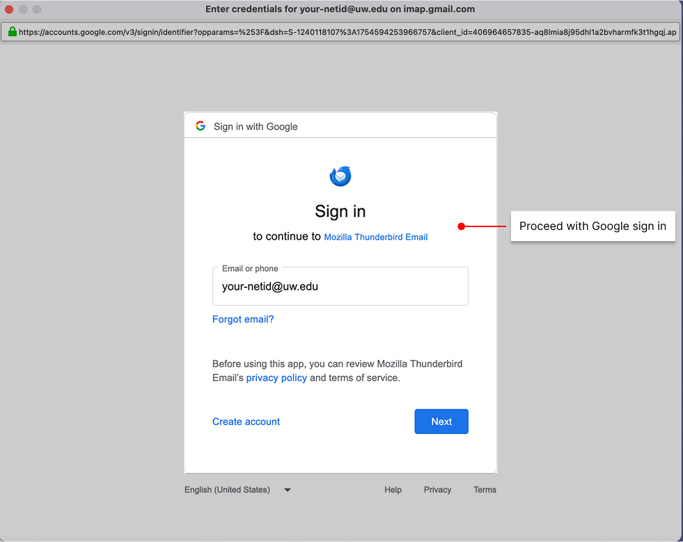Click the Proceed with Google sign in callout
Screen dimensions: 683x542
[x=592, y=226]
